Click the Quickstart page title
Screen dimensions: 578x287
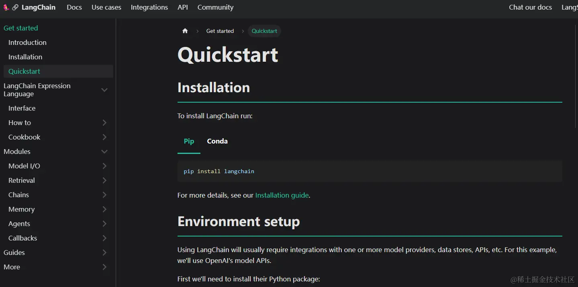point(228,55)
